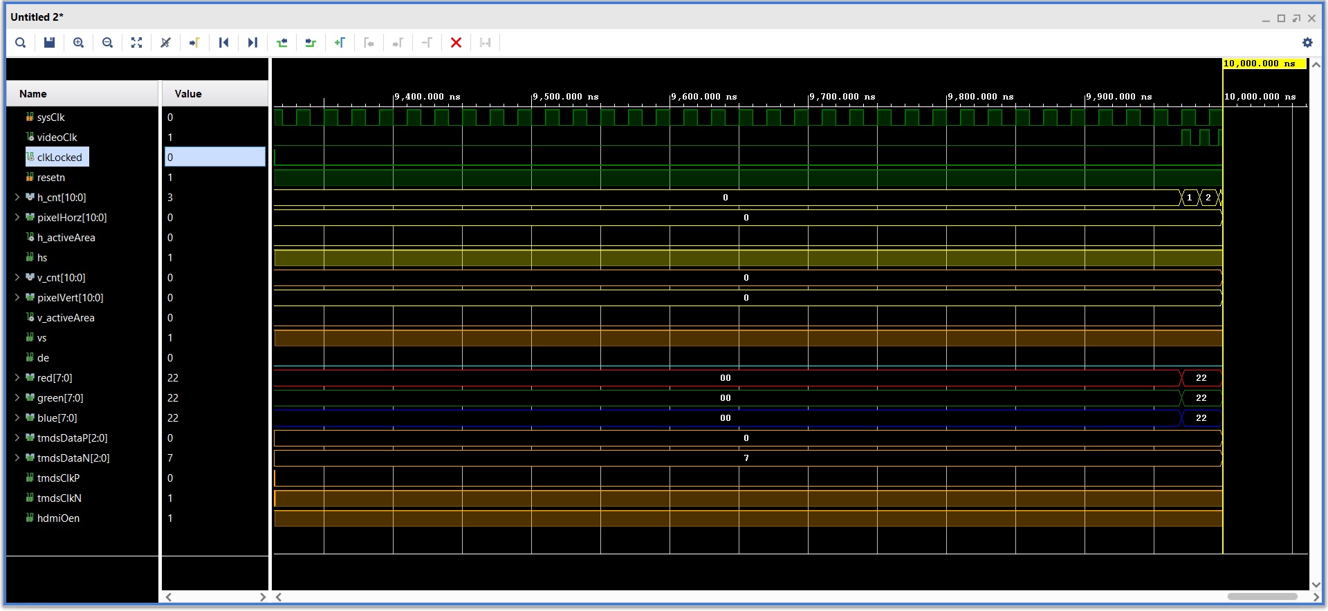Click the greyed swap cursors icon

pos(427,43)
